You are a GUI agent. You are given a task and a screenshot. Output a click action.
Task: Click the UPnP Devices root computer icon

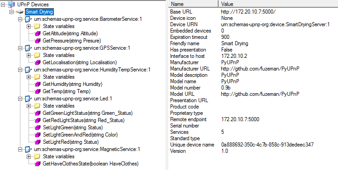pos(11,5)
